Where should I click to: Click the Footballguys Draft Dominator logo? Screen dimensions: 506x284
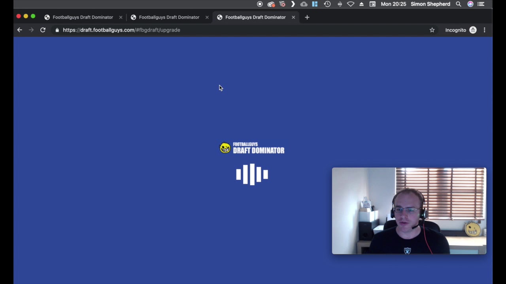tap(252, 148)
